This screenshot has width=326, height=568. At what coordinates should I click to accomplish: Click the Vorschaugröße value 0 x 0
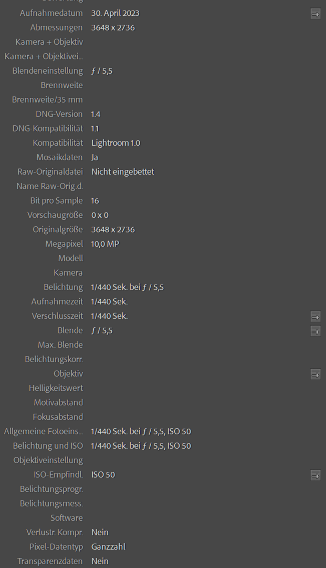[x=100, y=215]
